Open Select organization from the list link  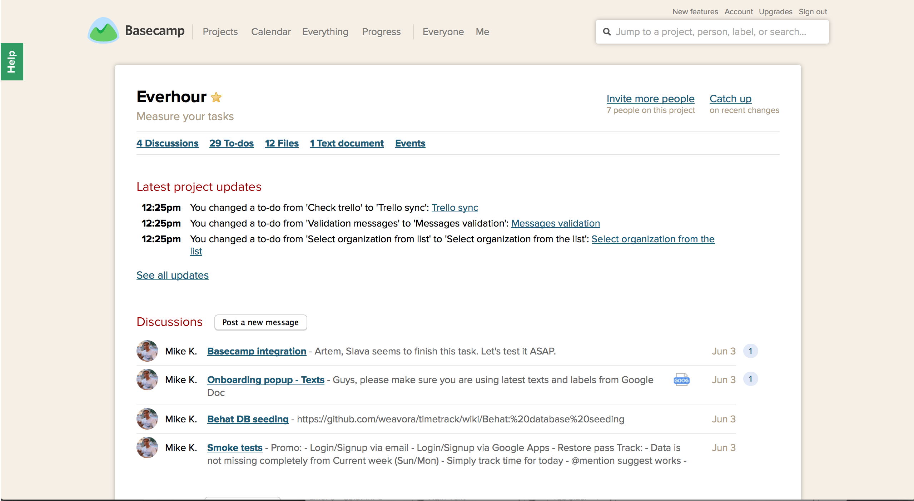[653, 239]
